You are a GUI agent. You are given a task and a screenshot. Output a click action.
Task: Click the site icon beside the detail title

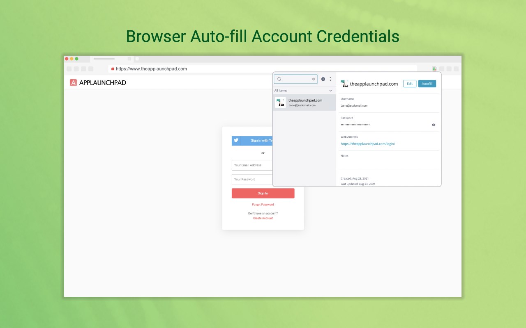(x=344, y=84)
